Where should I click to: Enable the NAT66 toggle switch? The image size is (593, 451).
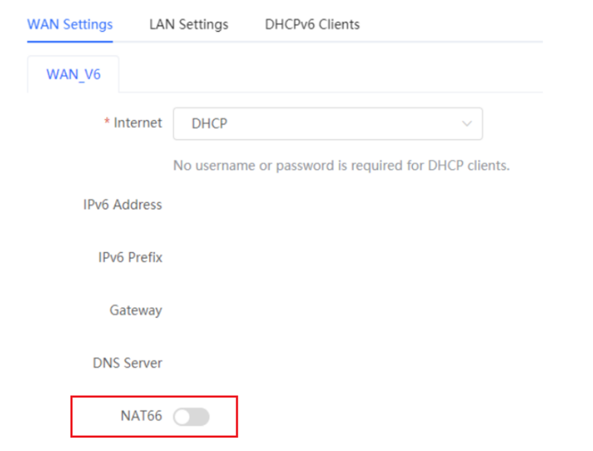click(x=191, y=417)
